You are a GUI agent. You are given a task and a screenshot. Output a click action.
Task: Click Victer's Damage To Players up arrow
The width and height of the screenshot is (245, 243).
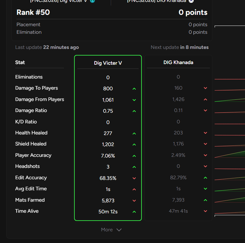point(134,89)
